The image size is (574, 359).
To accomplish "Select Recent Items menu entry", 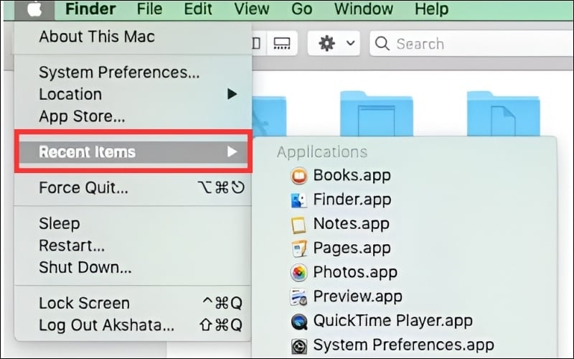I will [133, 151].
